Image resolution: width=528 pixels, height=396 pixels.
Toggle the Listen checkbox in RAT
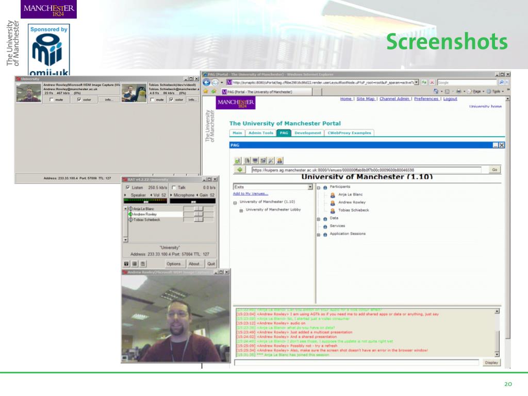[128, 188]
